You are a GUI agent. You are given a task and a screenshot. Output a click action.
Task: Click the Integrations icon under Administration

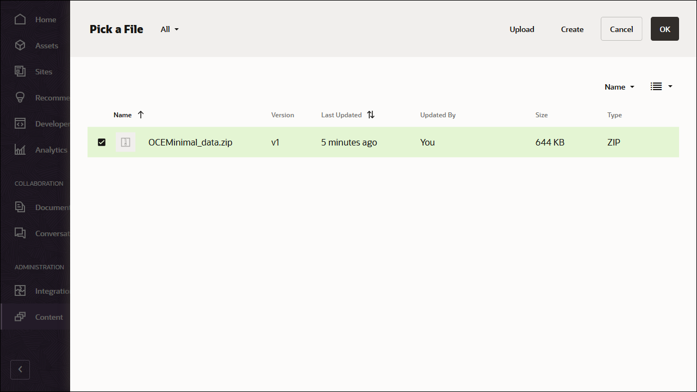pyautogui.click(x=20, y=290)
